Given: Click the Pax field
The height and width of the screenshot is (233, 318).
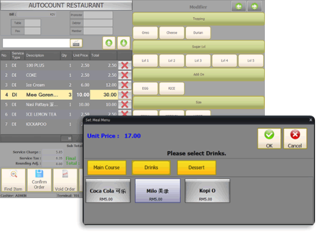Looking at the screenshot, I should [x=33, y=31].
